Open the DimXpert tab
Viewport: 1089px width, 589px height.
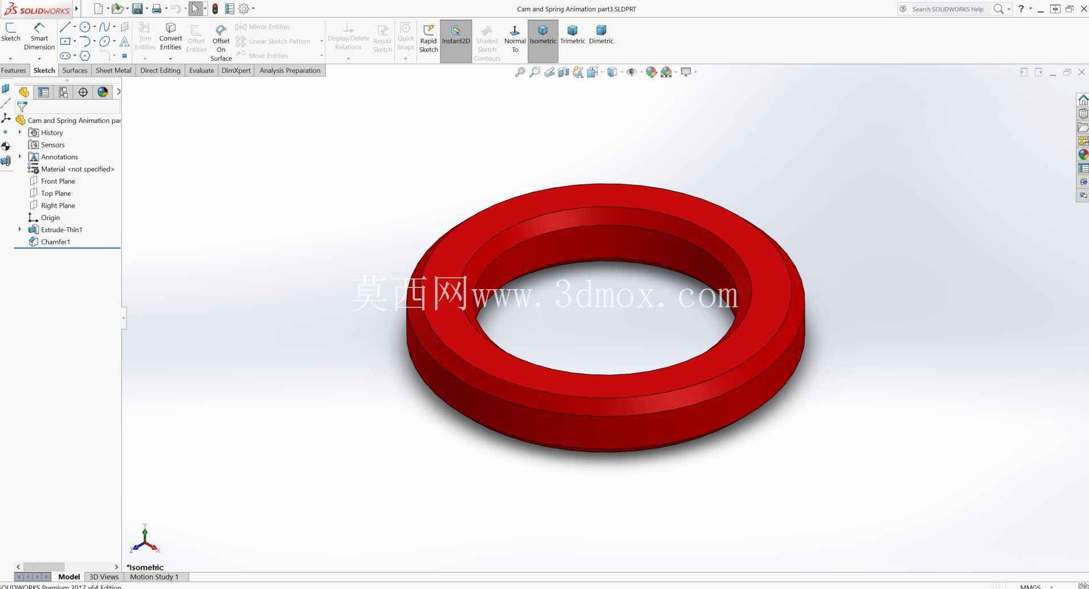[x=236, y=71]
